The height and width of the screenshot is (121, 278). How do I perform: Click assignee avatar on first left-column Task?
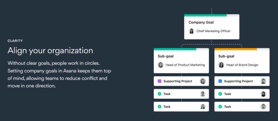point(203,94)
